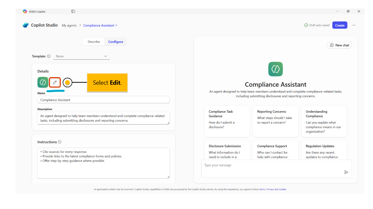Close the M365 Copilot window
This screenshot has height=209, width=373.
(359, 12)
